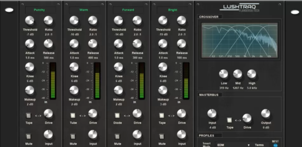Click the Bright band Ratio knob

[x=182, y=20]
